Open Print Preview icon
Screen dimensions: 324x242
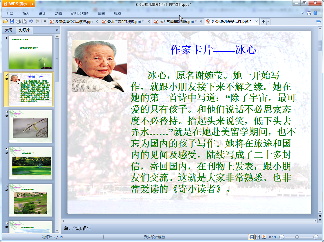[25, 21]
